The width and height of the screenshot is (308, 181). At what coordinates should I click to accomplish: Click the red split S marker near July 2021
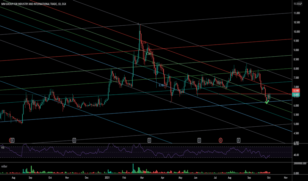click(220, 140)
